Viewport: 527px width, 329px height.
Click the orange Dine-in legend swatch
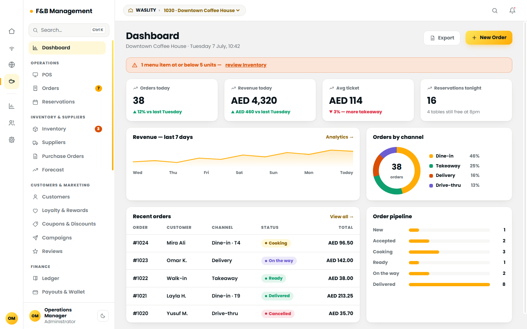431,156
